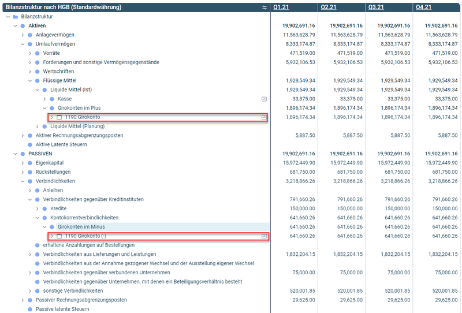Click the blue dot next to PASSIVEN
Viewport: 462px width, 313px height.
(23, 154)
